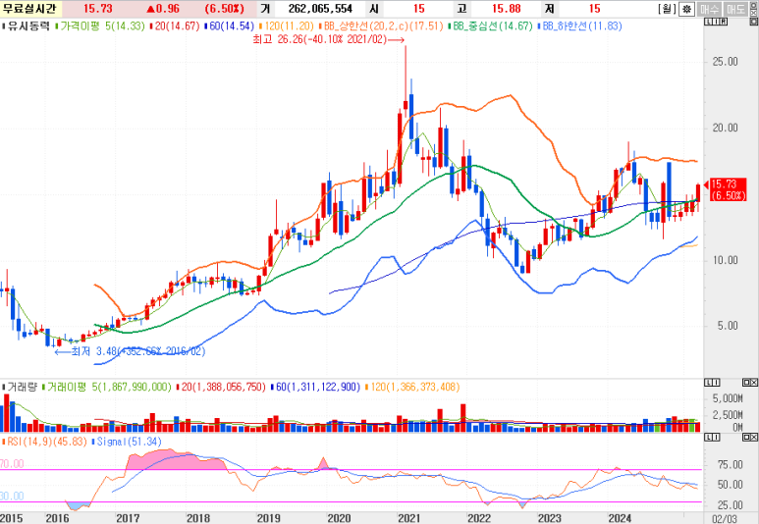The height and width of the screenshot is (524, 759).
Task: Select 가격이평 5(14.33) legend item
Action: (101, 26)
